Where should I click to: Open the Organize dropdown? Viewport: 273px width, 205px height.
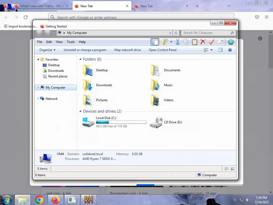pyautogui.click(x=47, y=50)
